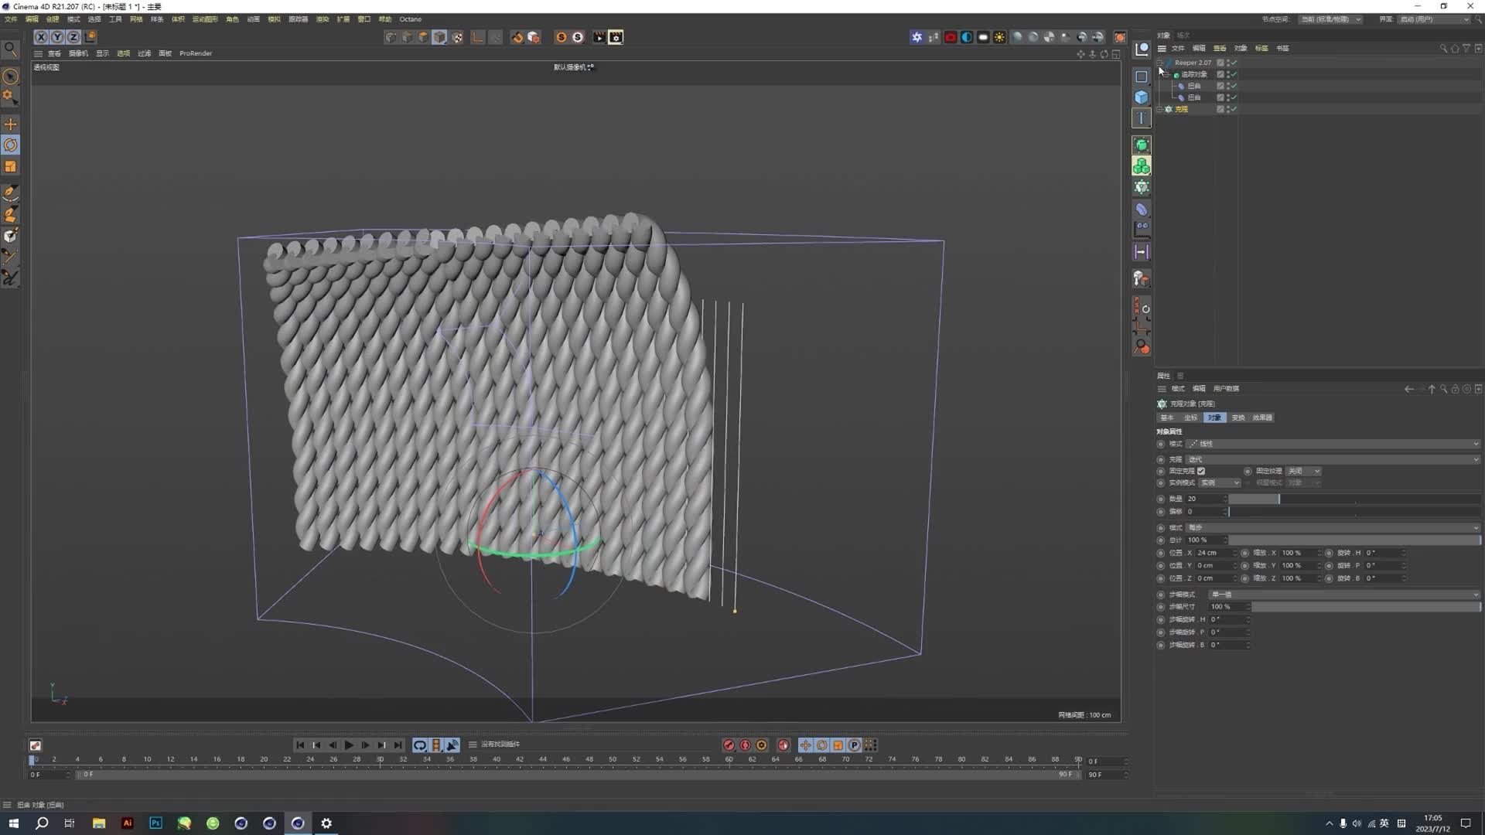Image resolution: width=1485 pixels, height=835 pixels.
Task: Expand the 克隆 tree node
Action: 1160,109
